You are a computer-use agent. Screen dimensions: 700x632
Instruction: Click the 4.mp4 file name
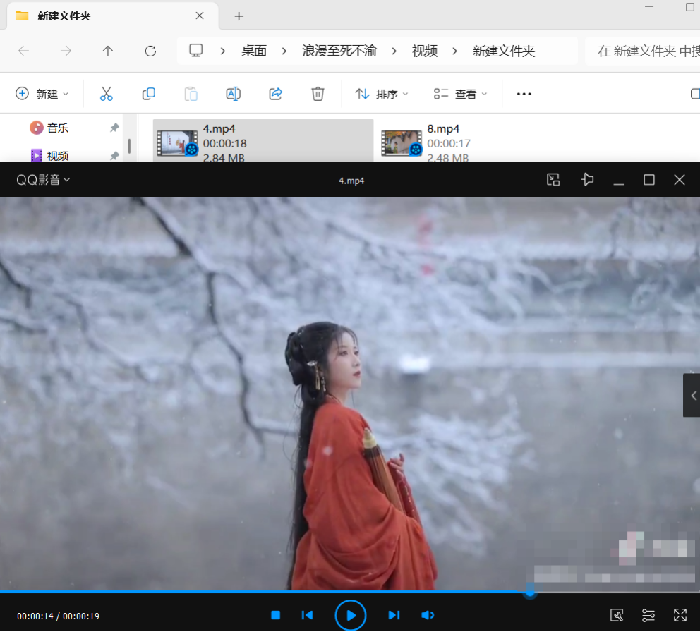pos(219,128)
